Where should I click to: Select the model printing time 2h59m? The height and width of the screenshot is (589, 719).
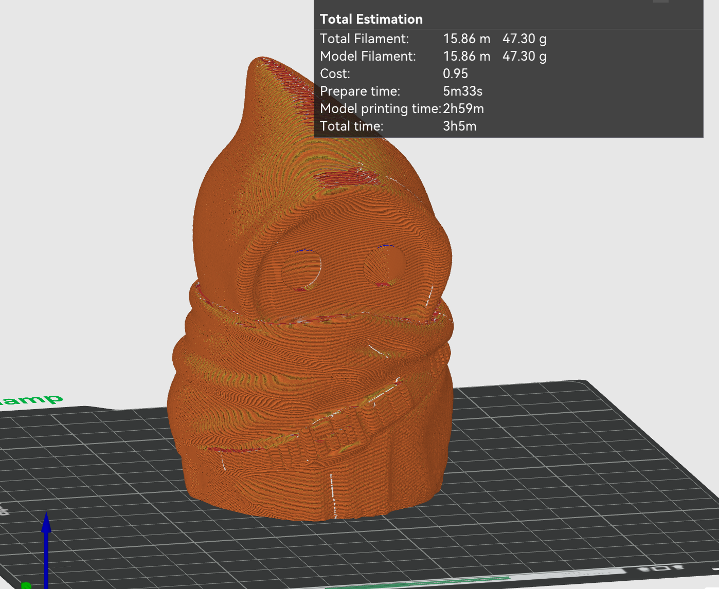[x=463, y=108]
